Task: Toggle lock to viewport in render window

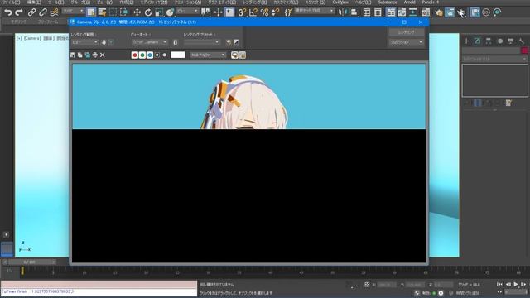Action: [x=175, y=42]
